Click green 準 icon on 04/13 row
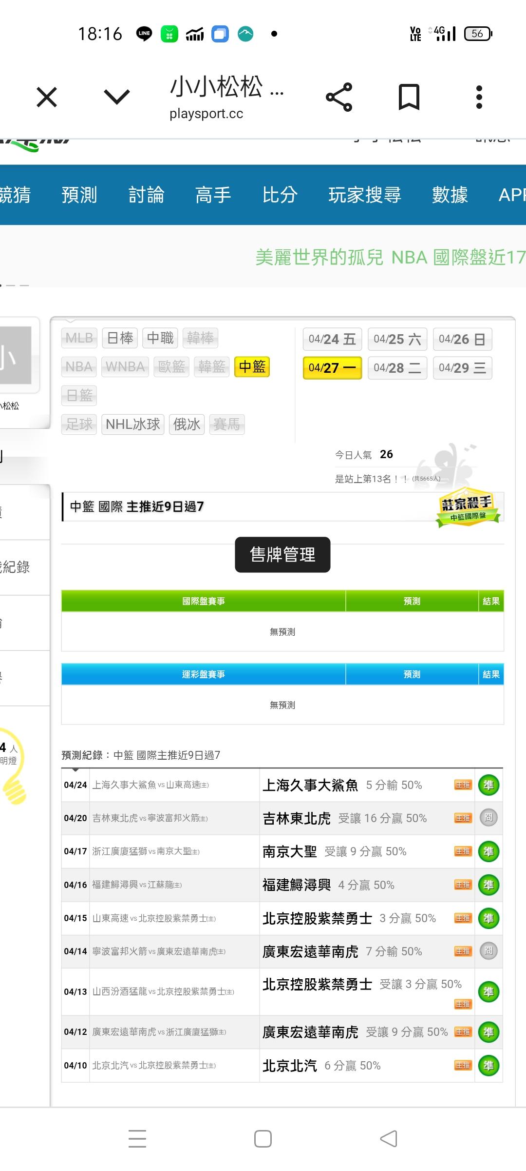This screenshot has width=526, height=1171. (488, 992)
